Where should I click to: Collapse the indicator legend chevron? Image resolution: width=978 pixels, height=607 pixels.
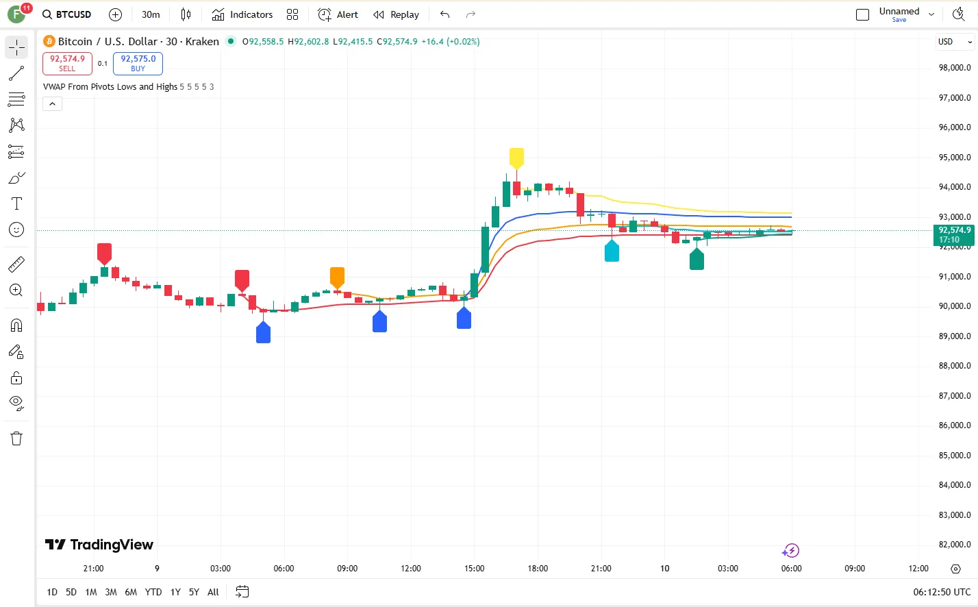click(x=52, y=103)
